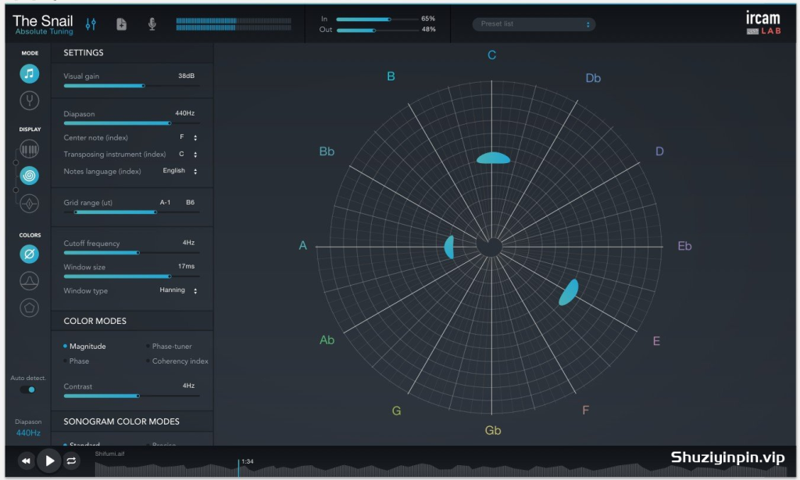800x480 pixels.
Task: Select the tuning fork mode icon
Action: pyautogui.click(x=30, y=101)
